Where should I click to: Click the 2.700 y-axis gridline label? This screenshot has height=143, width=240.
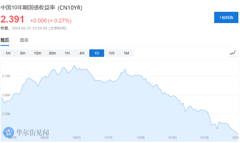click(x=6, y=76)
